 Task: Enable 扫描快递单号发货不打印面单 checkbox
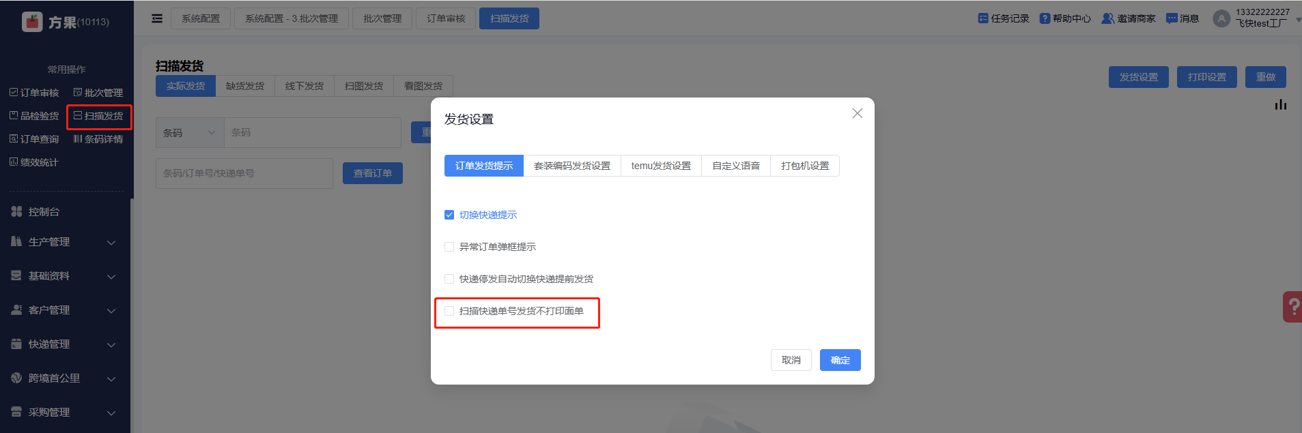pos(449,311)
